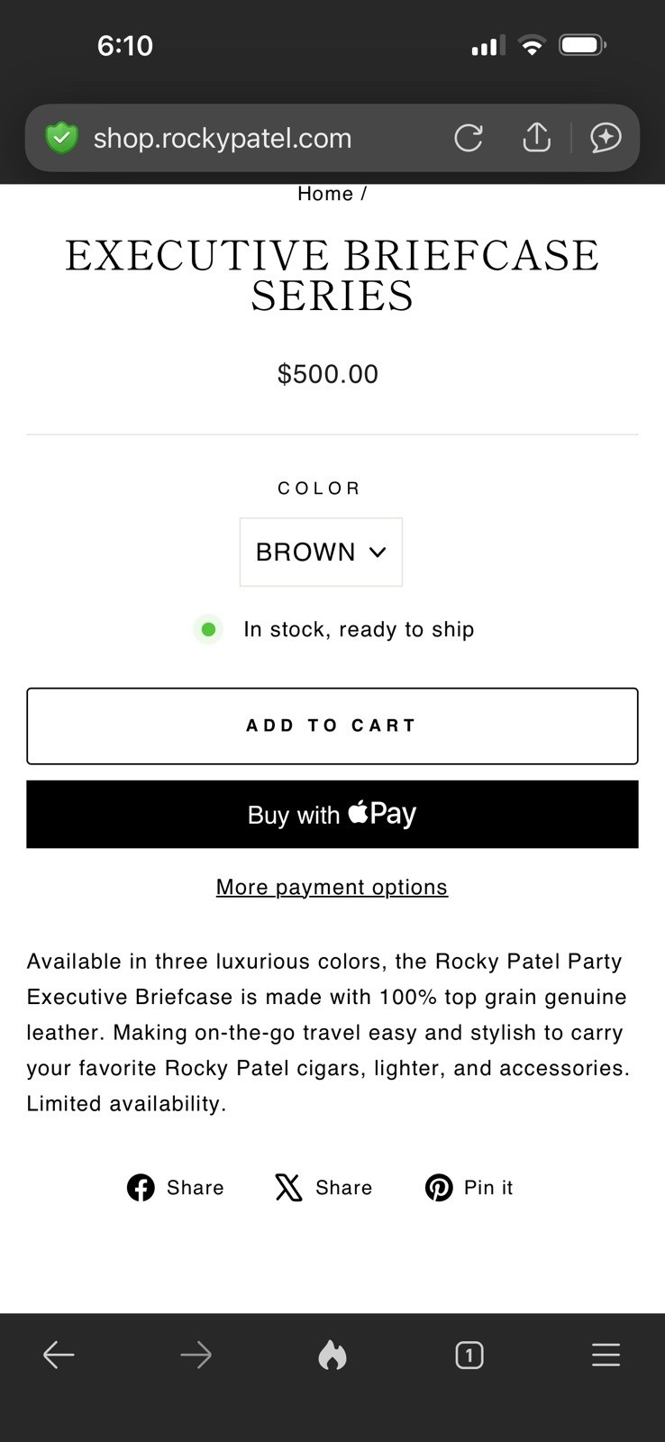Pin it using the Pinterest icon

click(x=439, y=1188)
